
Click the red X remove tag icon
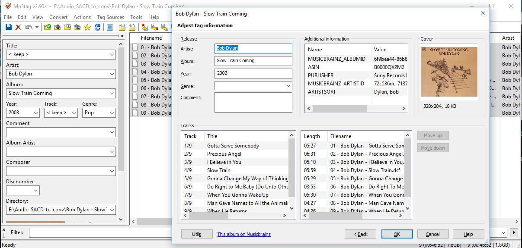point(18,27)
